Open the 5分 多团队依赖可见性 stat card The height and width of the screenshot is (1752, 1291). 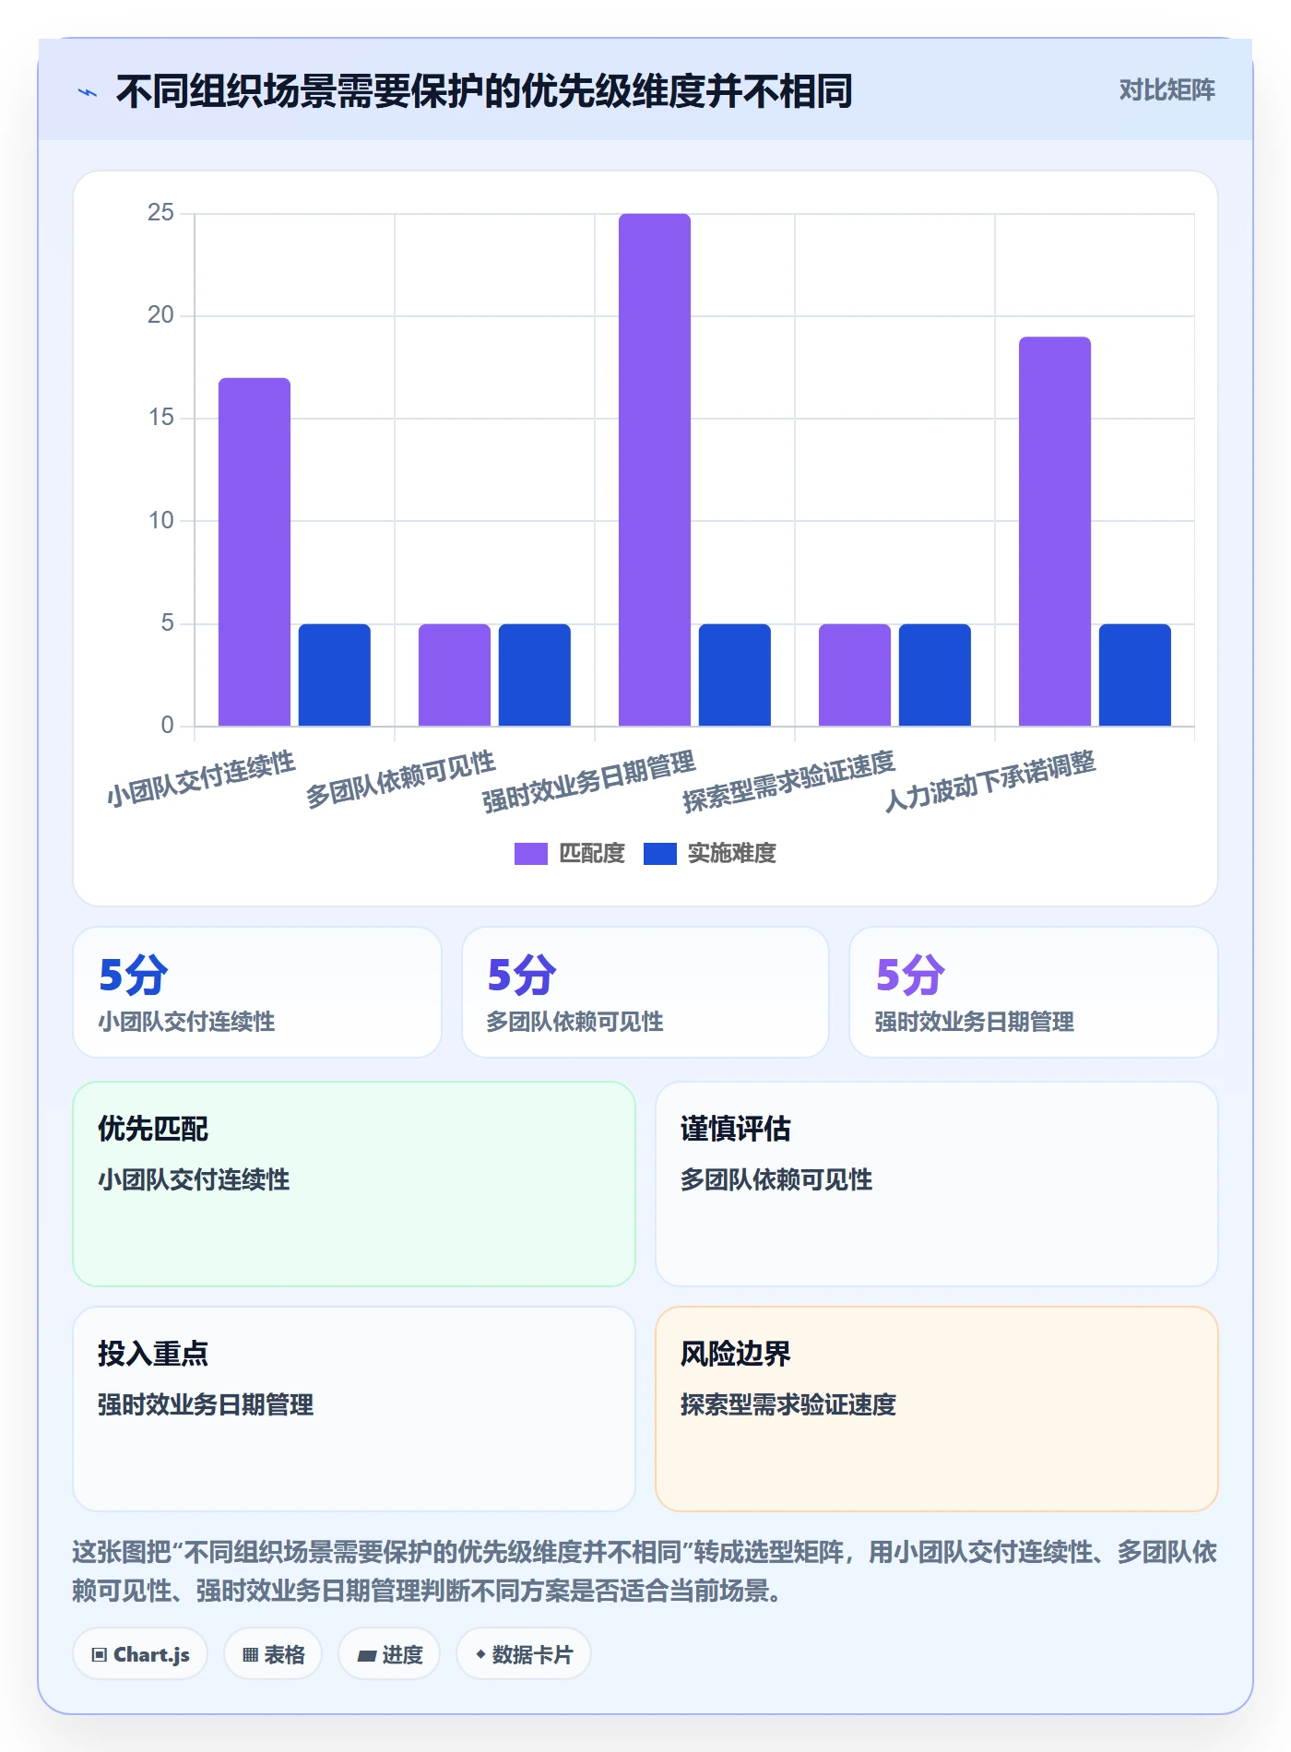[645, 992]
